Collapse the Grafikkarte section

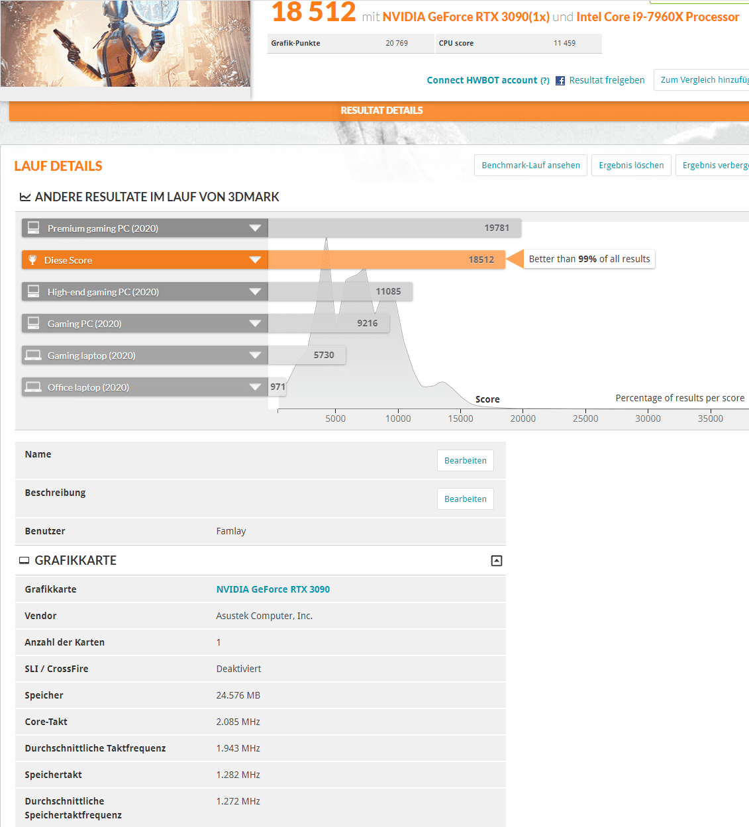click(497, 561)
